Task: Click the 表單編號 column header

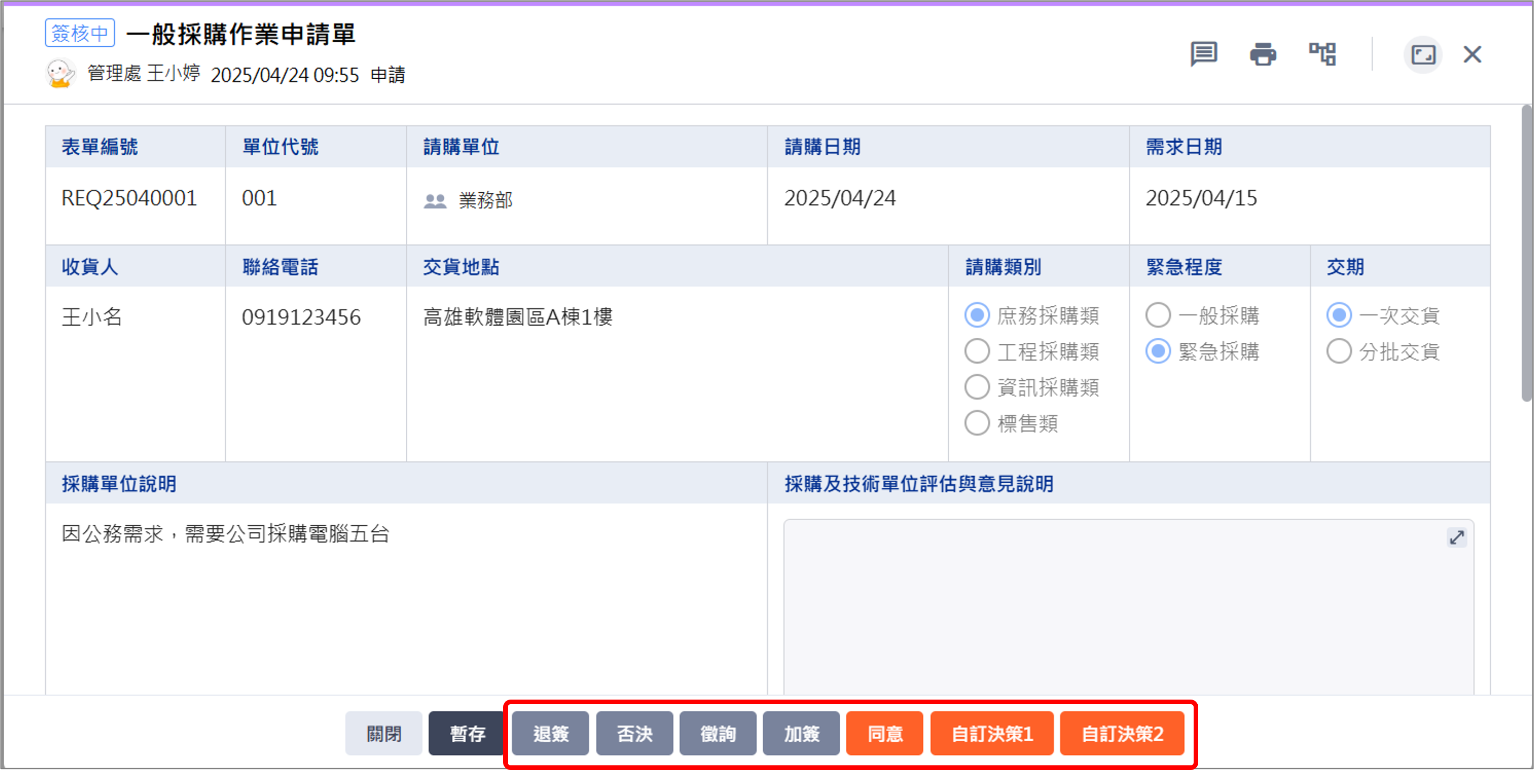Action: coord(99,146)
